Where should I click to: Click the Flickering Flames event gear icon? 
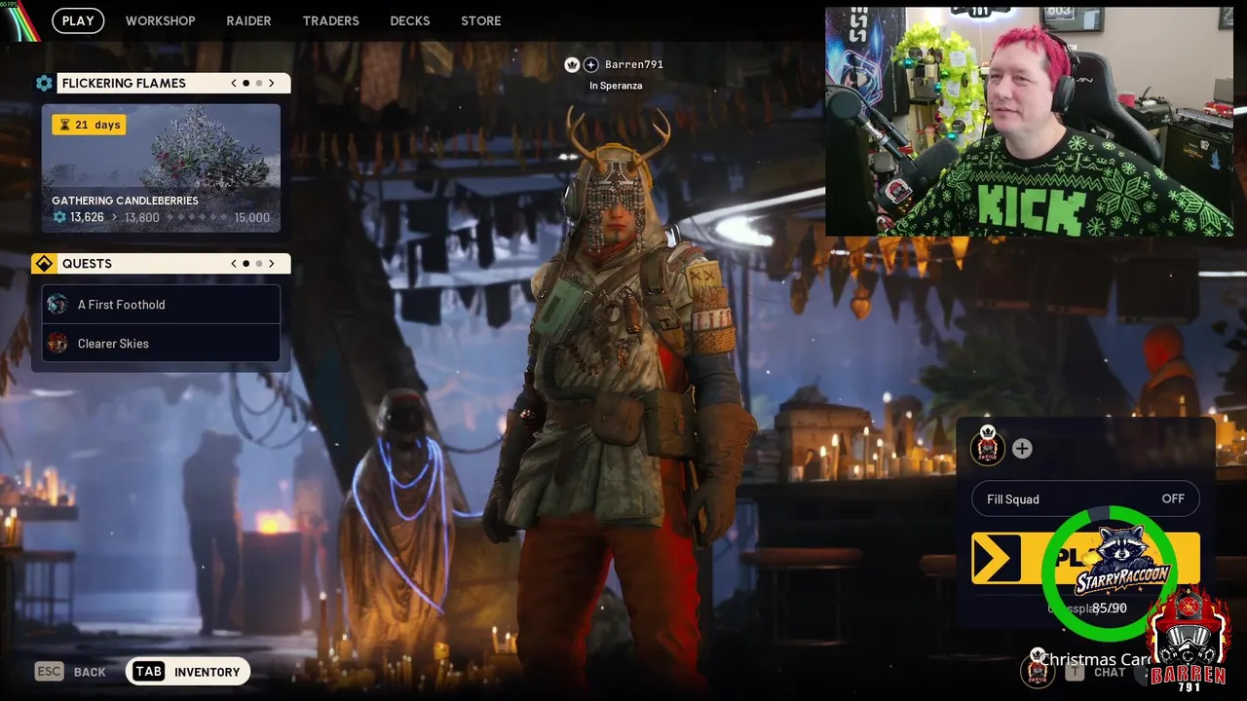(x=44, y=83)
